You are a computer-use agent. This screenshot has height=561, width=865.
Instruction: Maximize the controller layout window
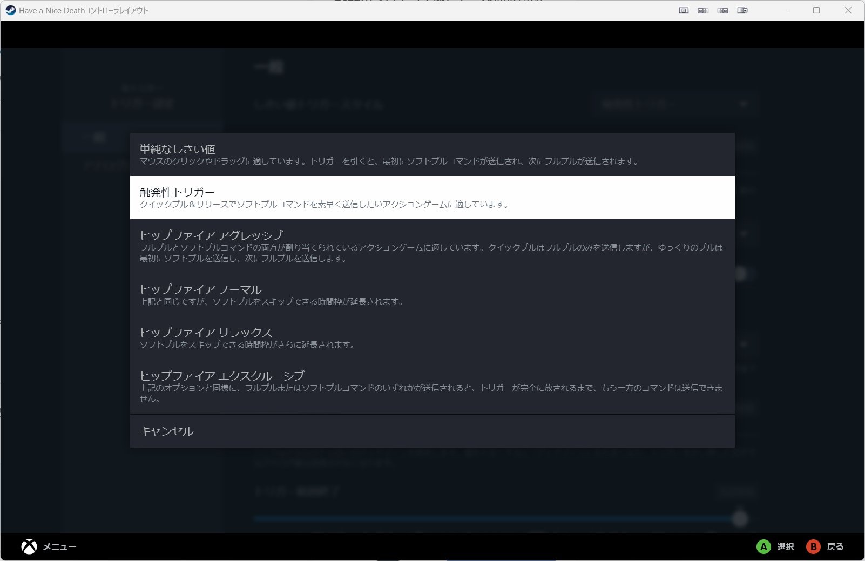click(816, 10)
